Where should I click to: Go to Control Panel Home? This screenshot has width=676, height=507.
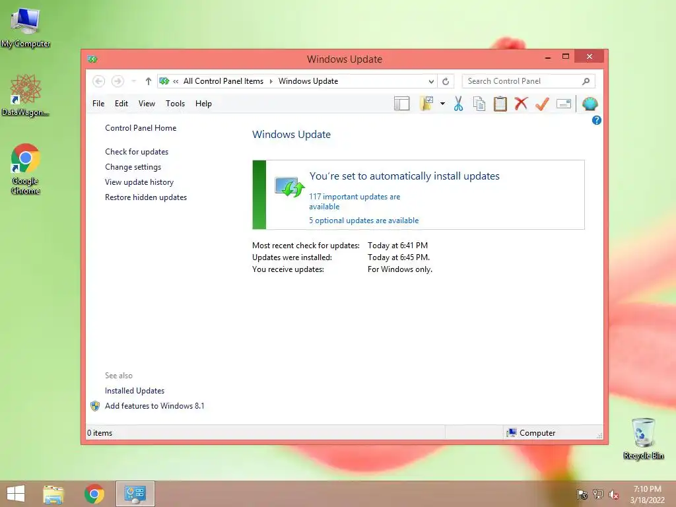(141, 128)
